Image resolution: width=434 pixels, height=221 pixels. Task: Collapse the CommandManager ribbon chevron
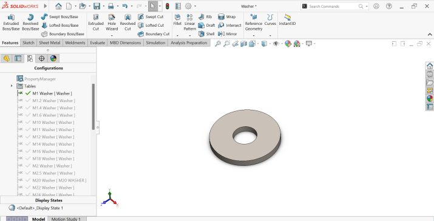point(430,35)
